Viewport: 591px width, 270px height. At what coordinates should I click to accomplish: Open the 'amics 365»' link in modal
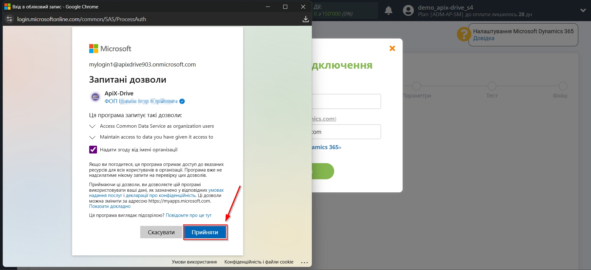point(326,147)
